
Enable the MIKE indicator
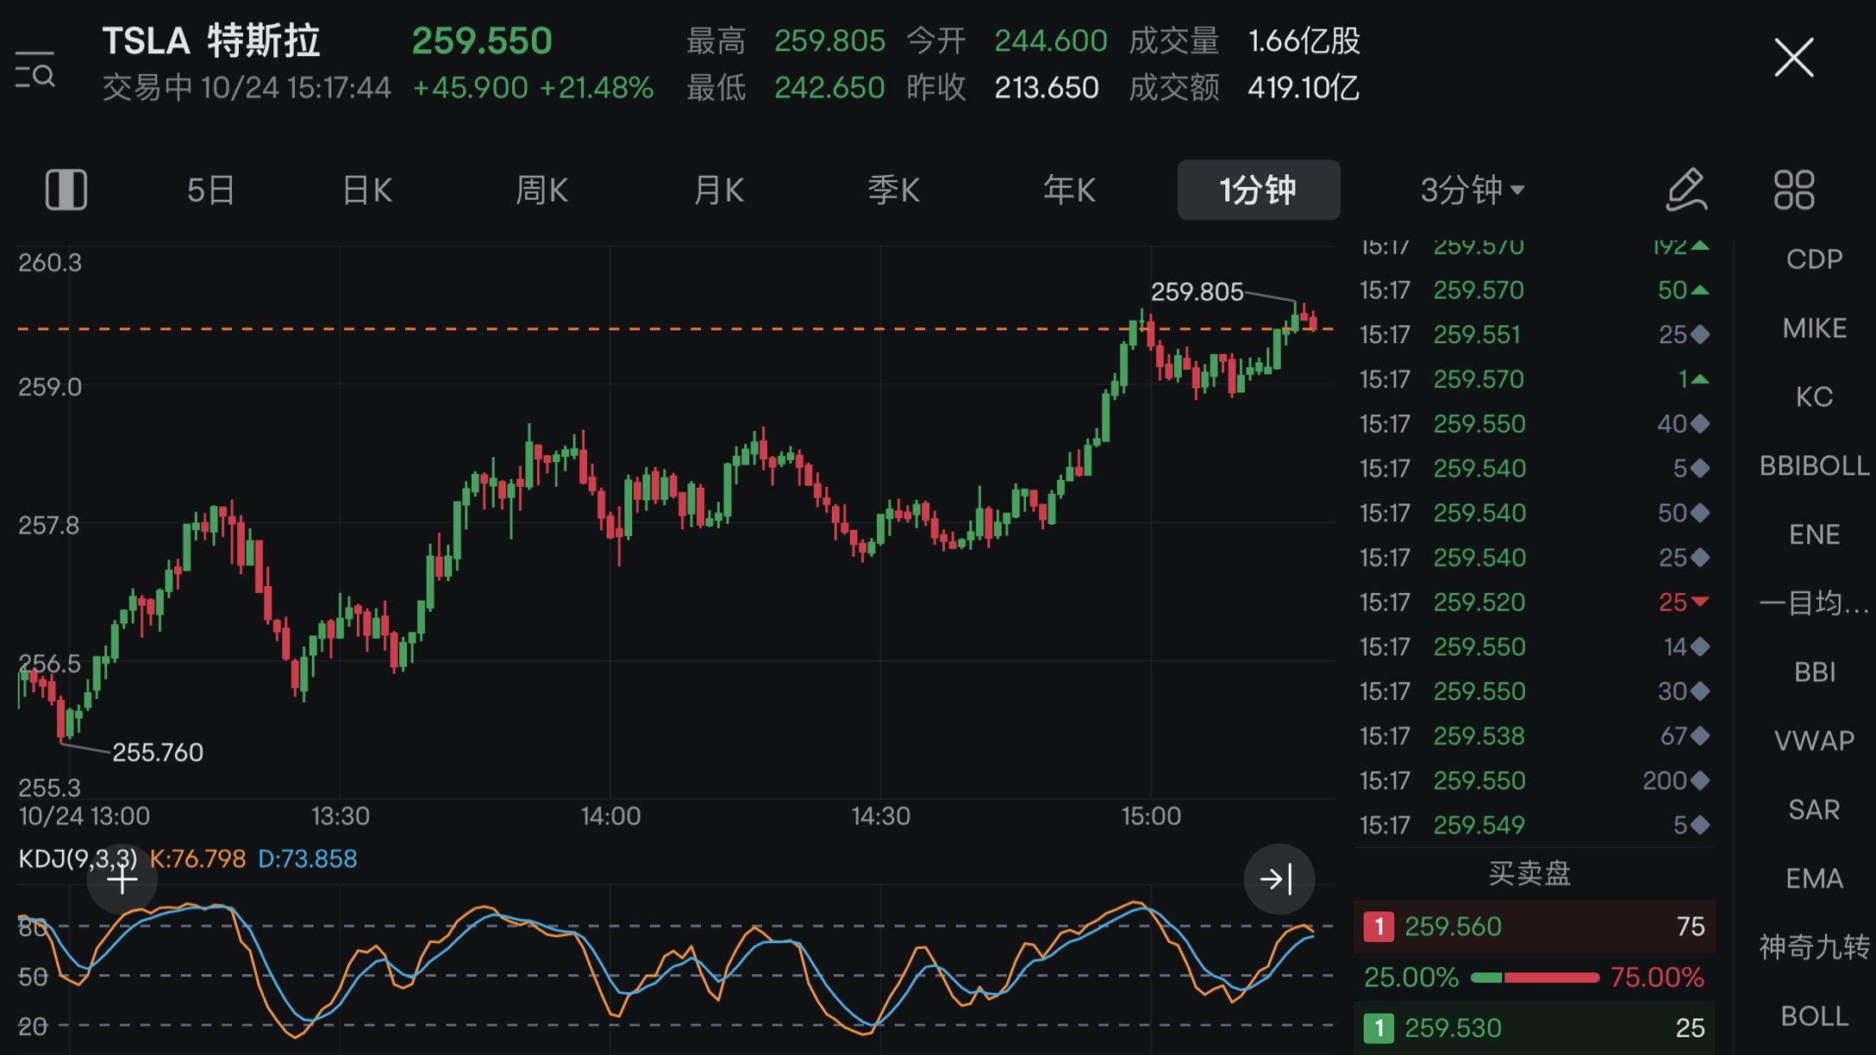[x=1814, y=328]
